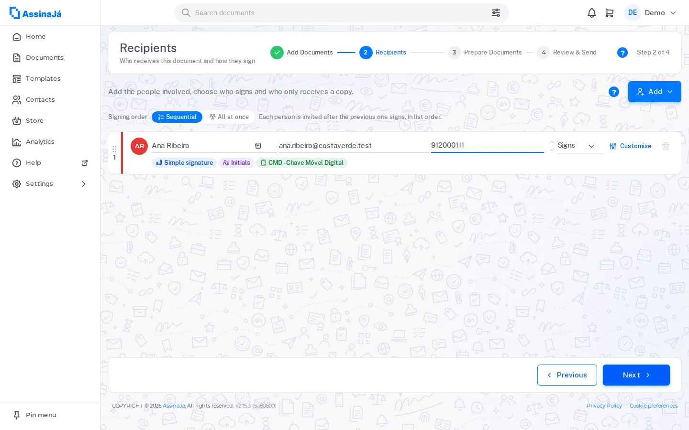Click the completed Add Documents checkmark
Viewport: 689px width, 430px height.
tap(277, 53)
